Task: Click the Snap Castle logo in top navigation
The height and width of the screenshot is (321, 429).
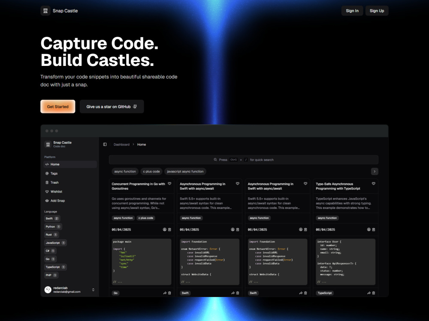Action: coord(45,11)
